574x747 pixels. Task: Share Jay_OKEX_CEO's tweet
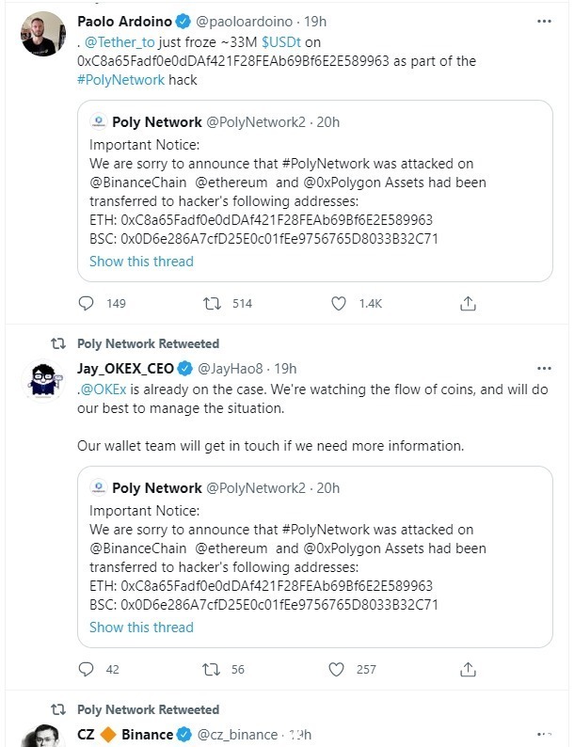click(x=468, y=670)
